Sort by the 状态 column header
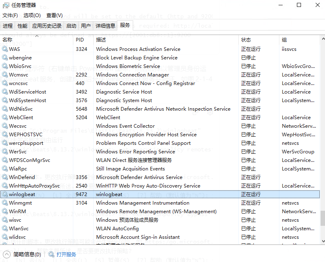This screenshot has height=262, width=325. click(x=246, y=40)
